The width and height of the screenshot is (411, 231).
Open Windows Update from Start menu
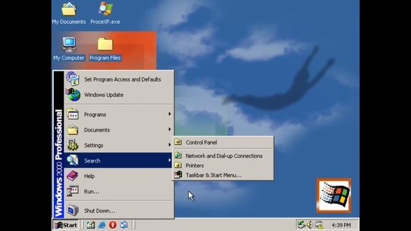tap(119, 95)
